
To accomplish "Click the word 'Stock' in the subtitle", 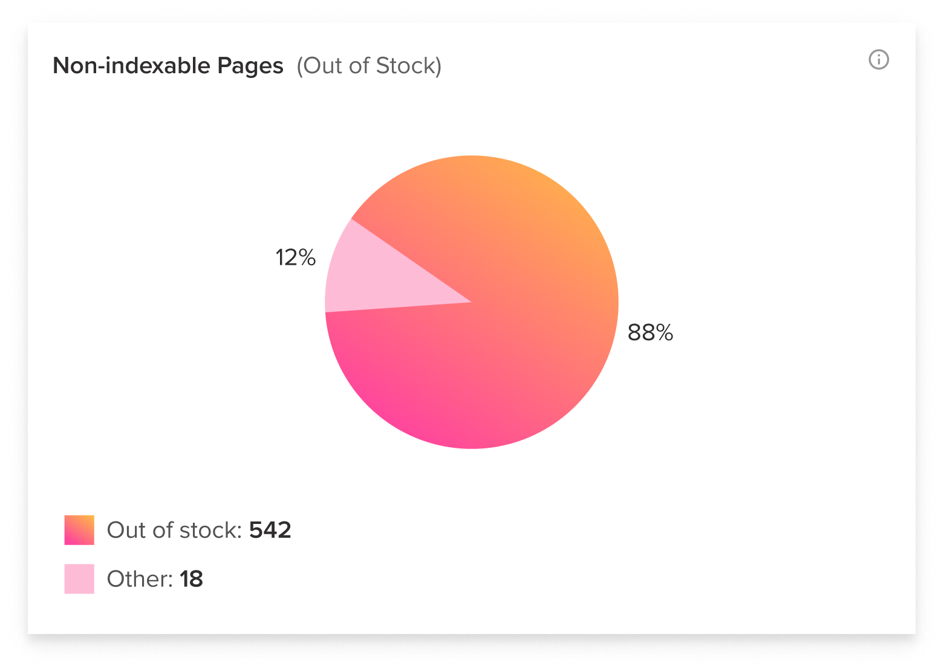I will coord(405,66).
